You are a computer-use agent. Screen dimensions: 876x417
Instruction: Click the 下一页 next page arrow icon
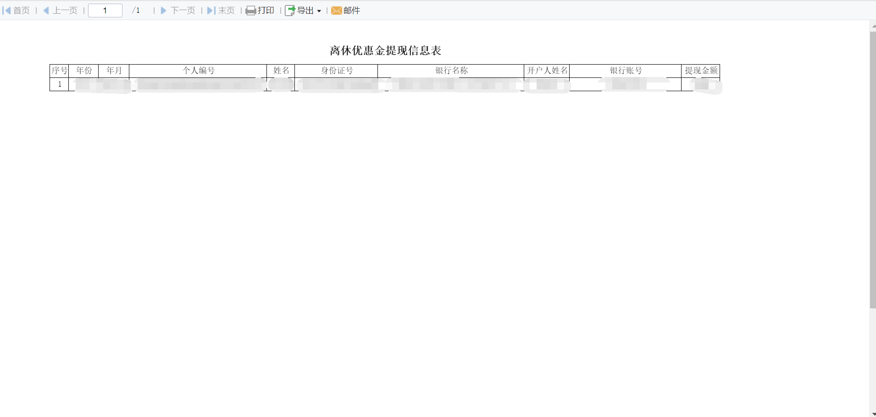click(x=163, y=11)
